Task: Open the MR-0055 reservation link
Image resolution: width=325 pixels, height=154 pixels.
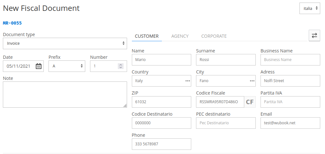Action: pyautogui.click(x=12, y=23)
